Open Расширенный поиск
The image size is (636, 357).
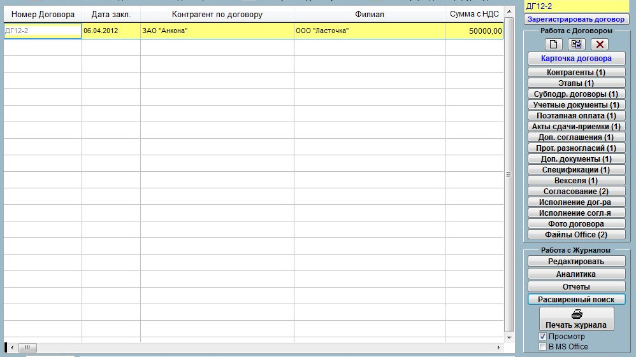coord(576,299)
